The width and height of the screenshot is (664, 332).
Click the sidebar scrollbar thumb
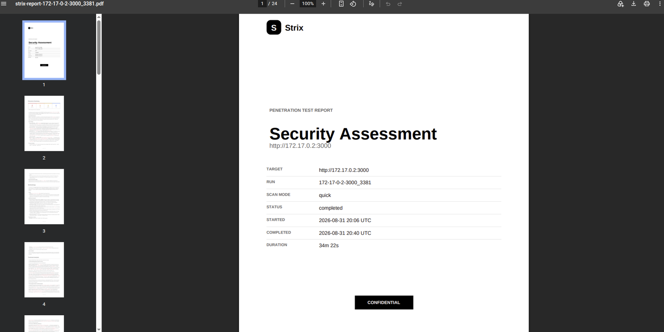pyautogui.click(x=99, y=46)
